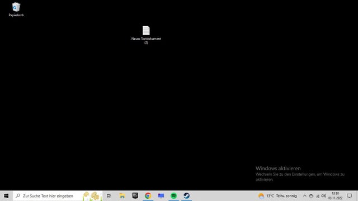Image resolution: width=358 pixels, height=201 pixels.
Task: Open Task View on the taskbar
Action: click(x=109, y=196)
